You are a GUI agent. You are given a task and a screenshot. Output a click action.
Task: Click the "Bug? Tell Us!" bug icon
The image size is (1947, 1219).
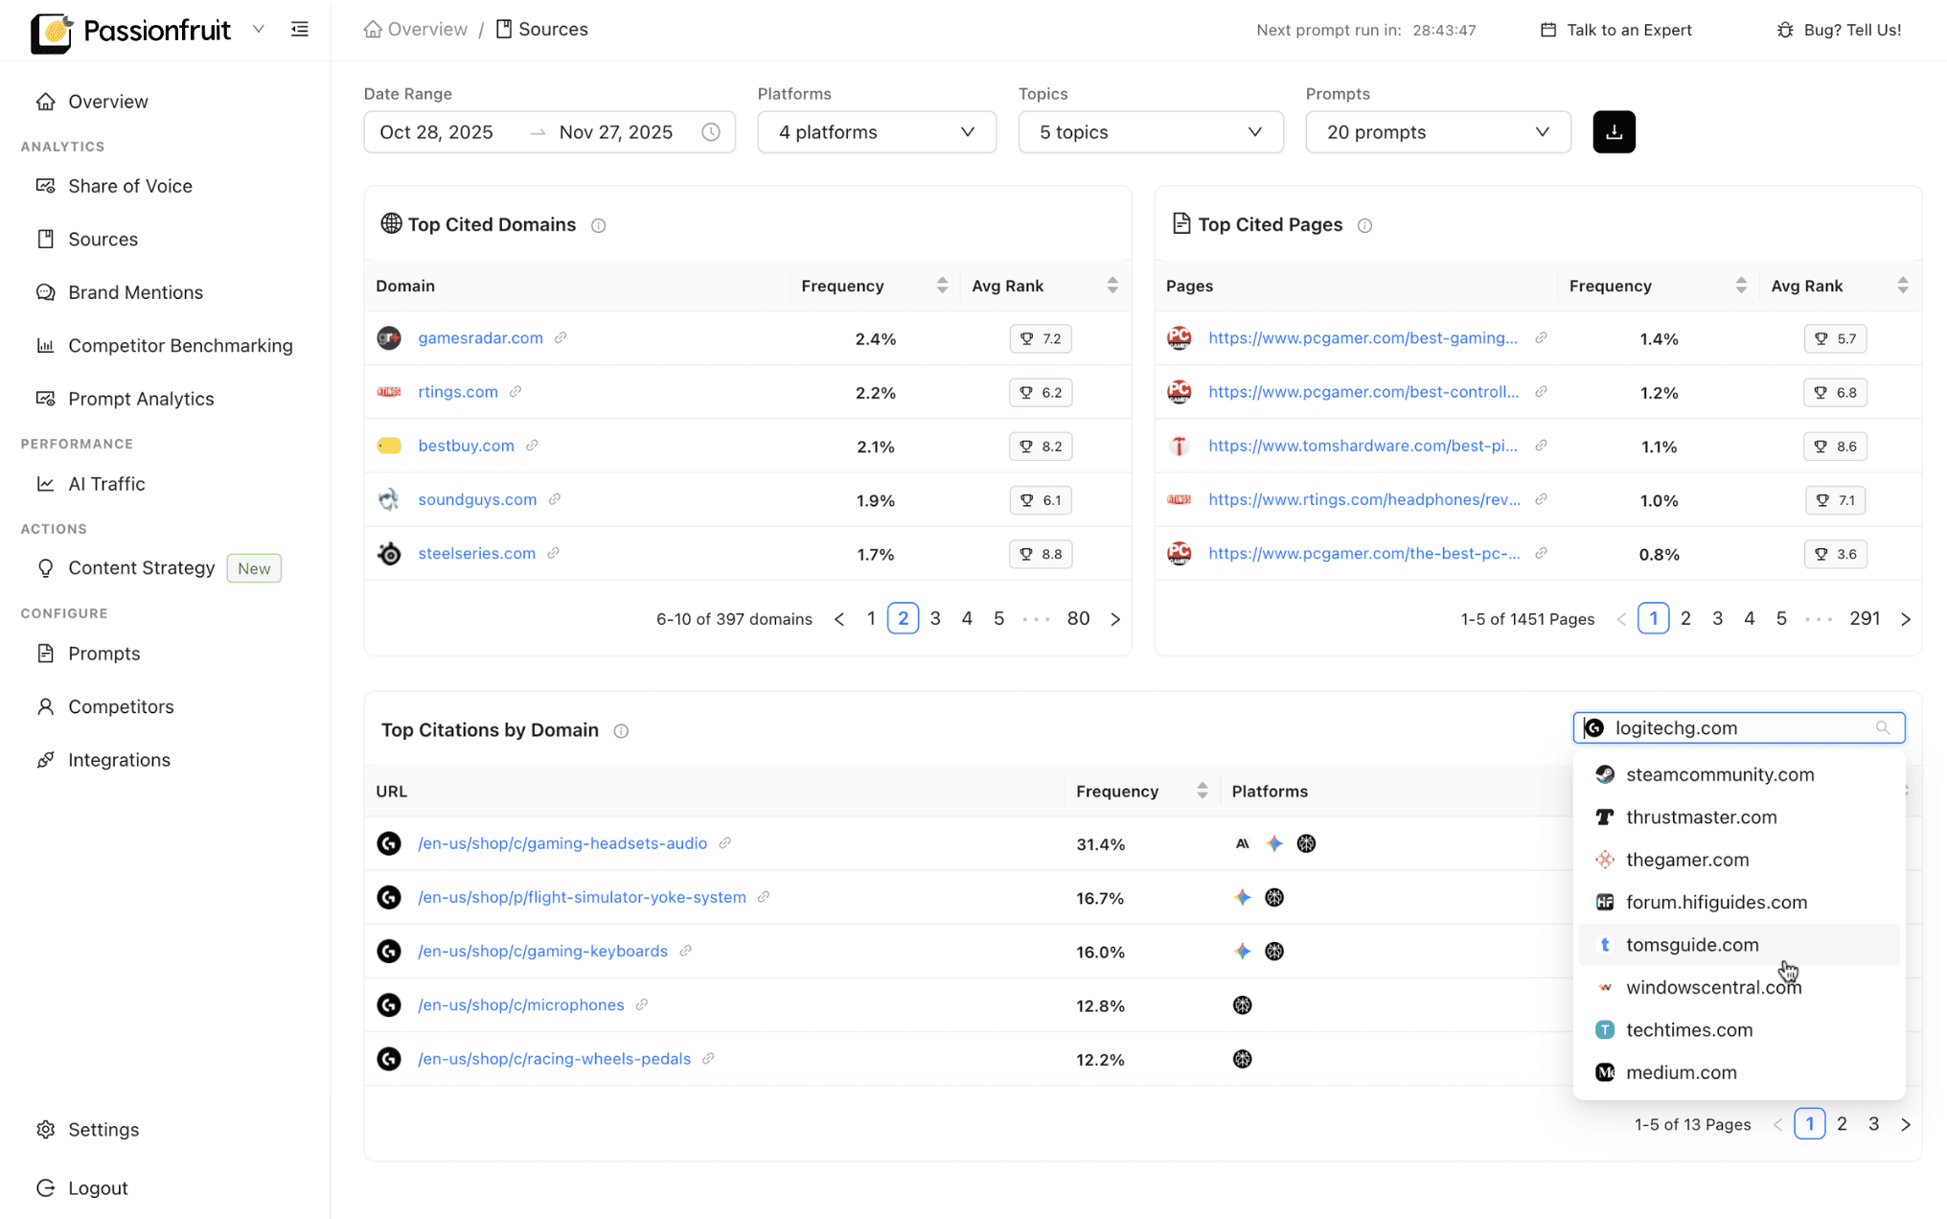coord(1784,30)
